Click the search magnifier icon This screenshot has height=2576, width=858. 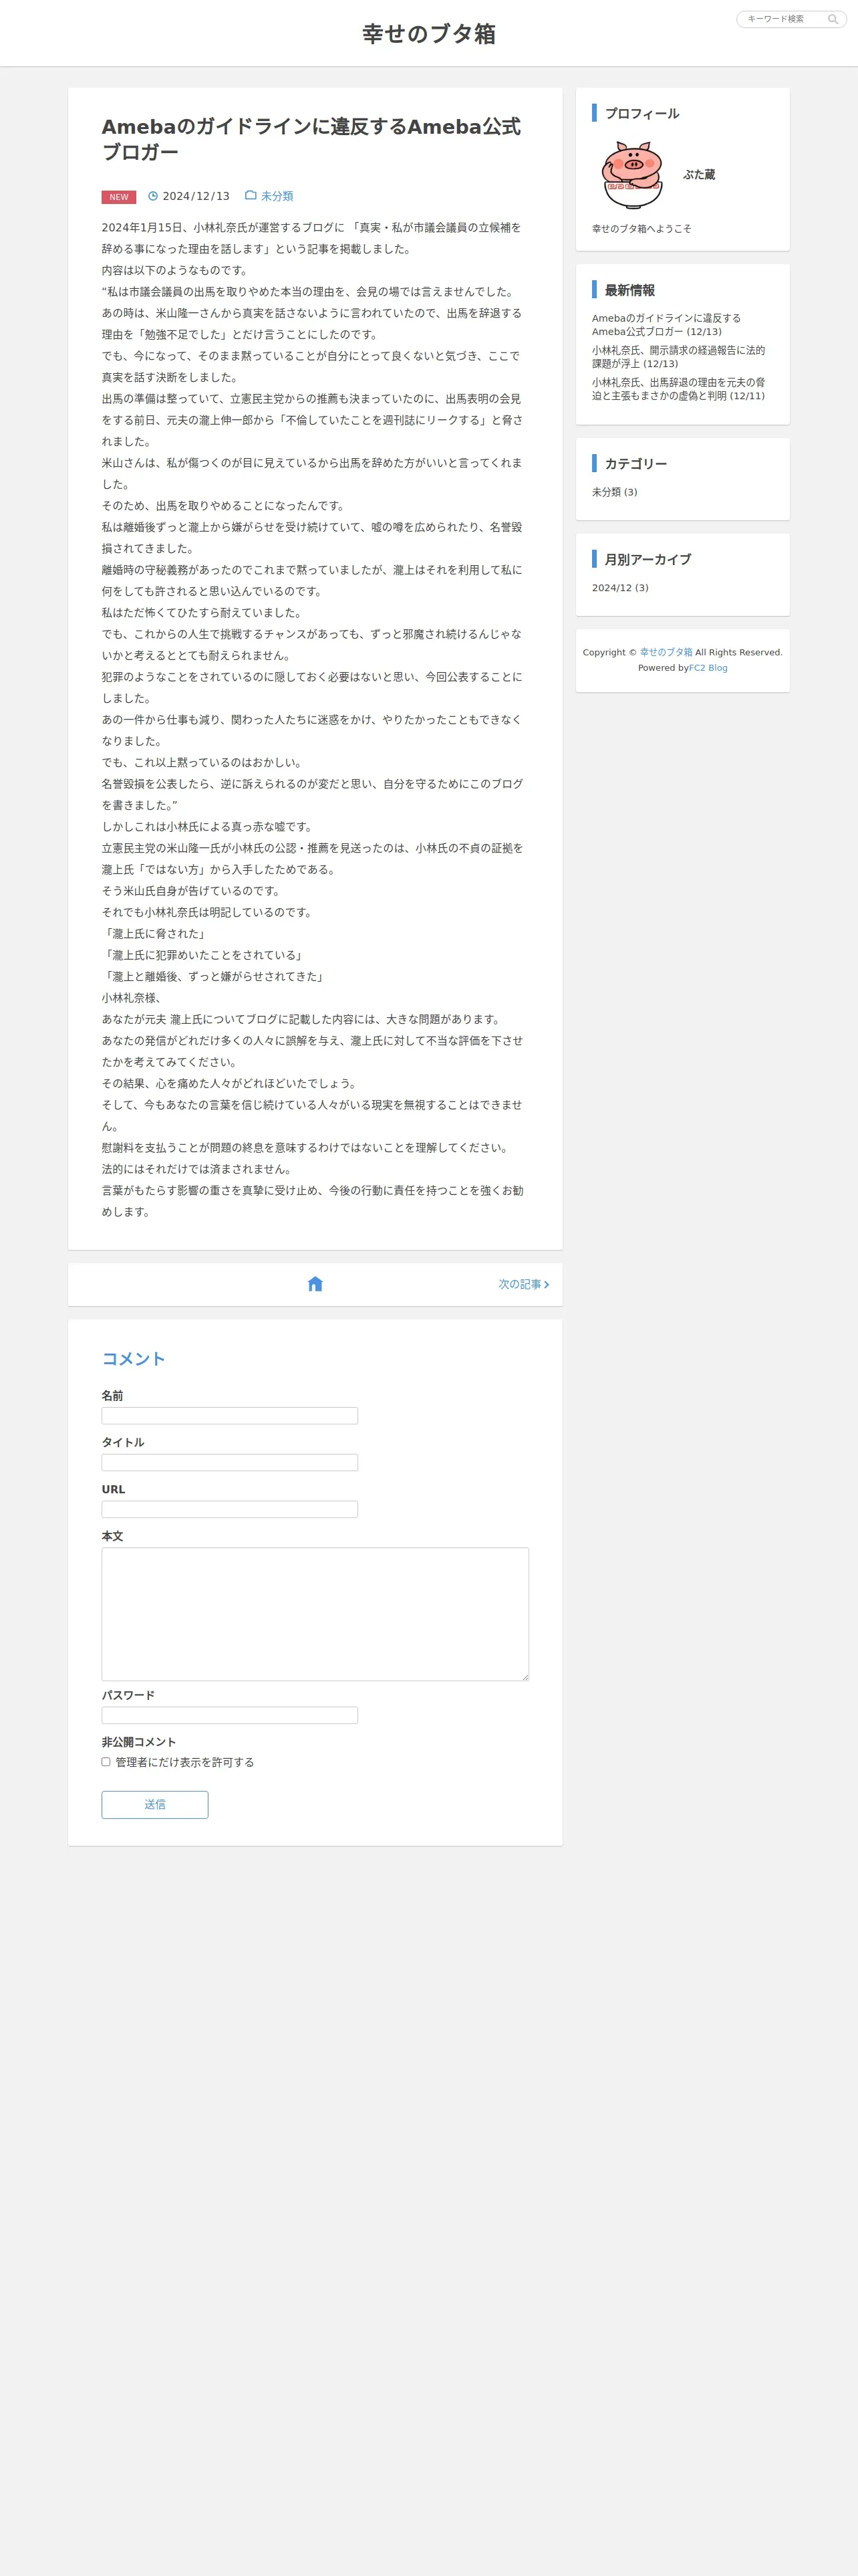833,19
